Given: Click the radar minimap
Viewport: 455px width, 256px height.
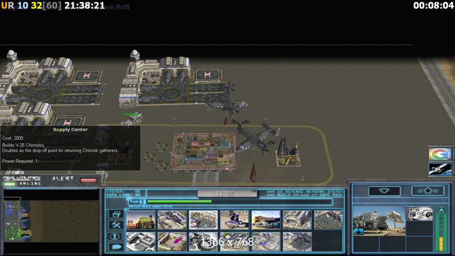Looking at the screenshot, I should [51, 221].
